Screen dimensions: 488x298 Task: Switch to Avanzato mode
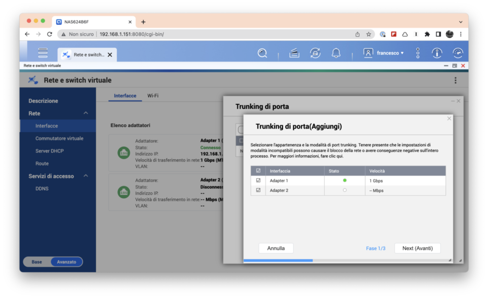(x=66, y=262)
